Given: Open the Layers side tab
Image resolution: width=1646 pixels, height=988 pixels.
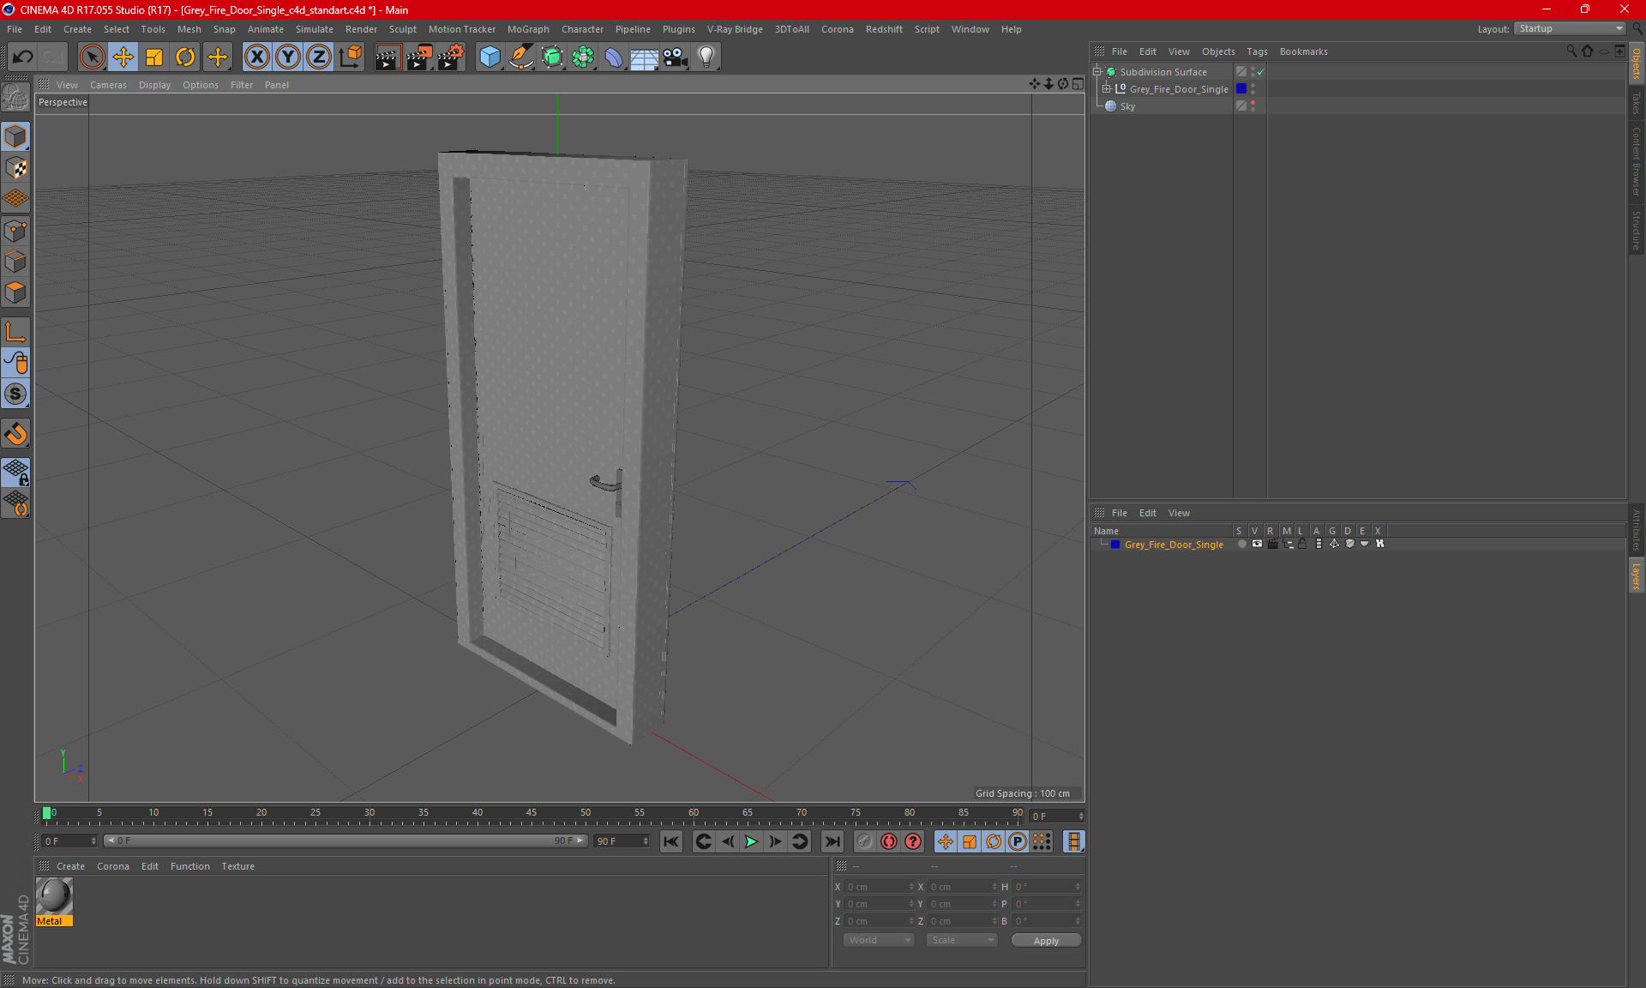Looking at the screenshot, I should [1636, 575].
